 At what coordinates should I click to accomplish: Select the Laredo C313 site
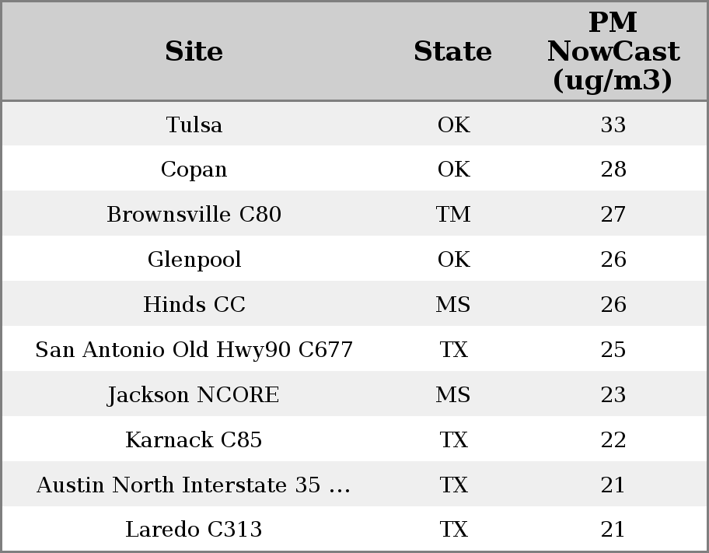tap(194, 530)
